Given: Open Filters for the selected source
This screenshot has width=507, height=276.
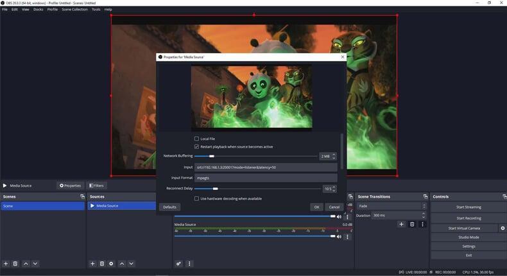Looking at the screenshot, I should tap(96, 185).
